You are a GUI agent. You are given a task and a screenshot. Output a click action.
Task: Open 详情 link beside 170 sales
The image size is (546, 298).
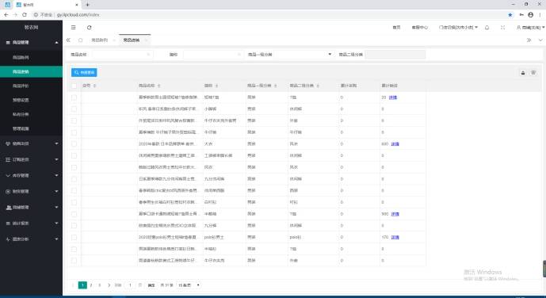pyautogui.click(x=395, y=237)
